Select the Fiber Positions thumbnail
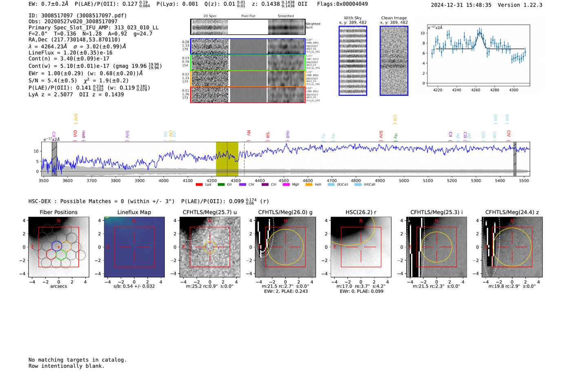Viewport: 571px width, 388px height. [58, 247]
